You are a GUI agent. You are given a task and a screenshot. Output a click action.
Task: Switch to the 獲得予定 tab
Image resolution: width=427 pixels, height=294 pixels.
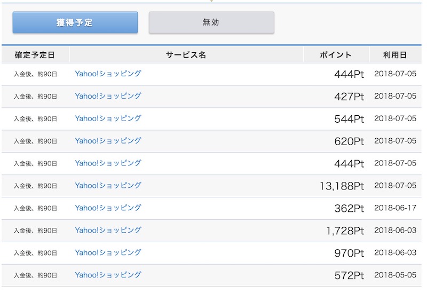tap(75, 23)
